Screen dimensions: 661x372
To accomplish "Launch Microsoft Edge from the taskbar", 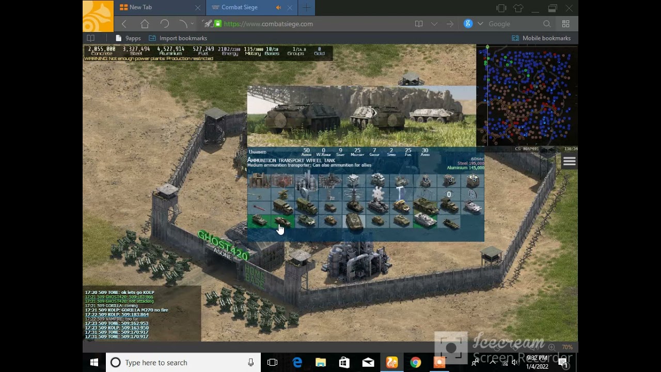I will (297, 363).
